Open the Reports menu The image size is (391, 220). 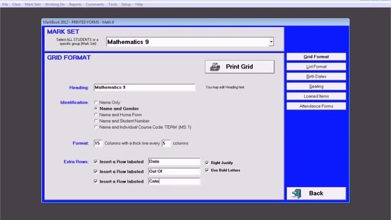pos(75,4)
